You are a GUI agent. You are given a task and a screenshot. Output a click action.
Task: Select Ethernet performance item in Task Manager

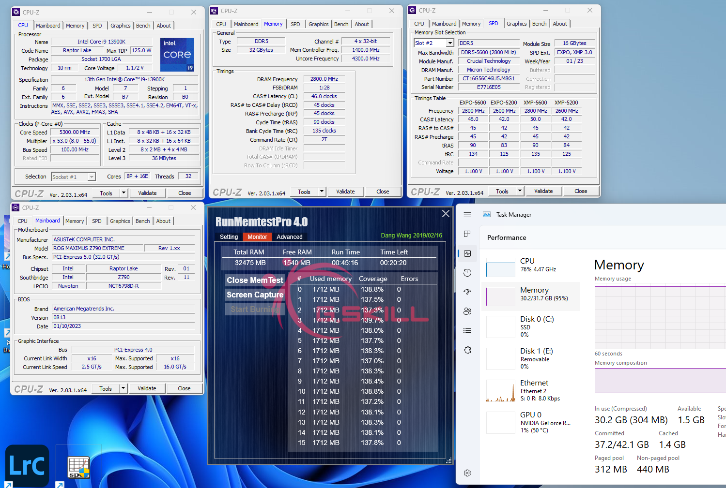(x=530, y=390)
